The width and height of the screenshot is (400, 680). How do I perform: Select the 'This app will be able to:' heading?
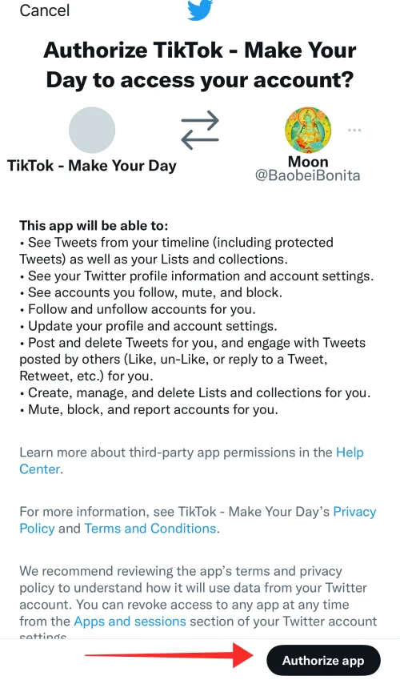(x=94, y=226)
